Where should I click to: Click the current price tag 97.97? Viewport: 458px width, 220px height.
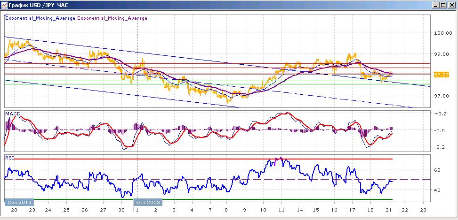coord(442,75)
